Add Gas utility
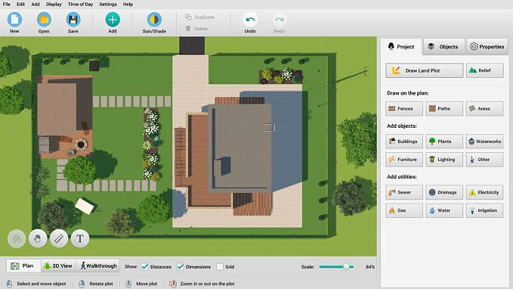 click(404, 210)
